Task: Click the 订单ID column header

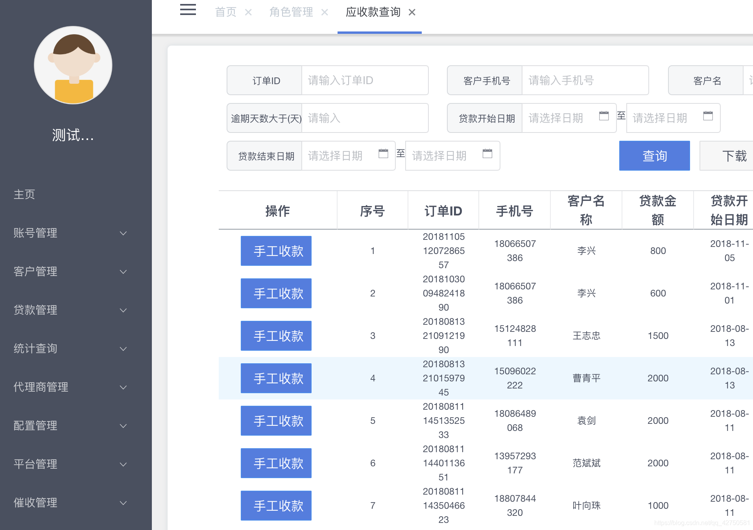Action: (x=443, y=211)
